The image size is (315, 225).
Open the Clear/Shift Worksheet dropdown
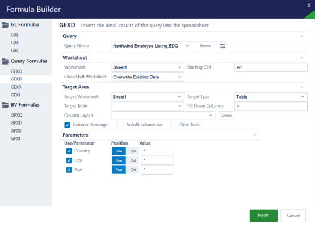pyautogui.click(x=148, y=77)
